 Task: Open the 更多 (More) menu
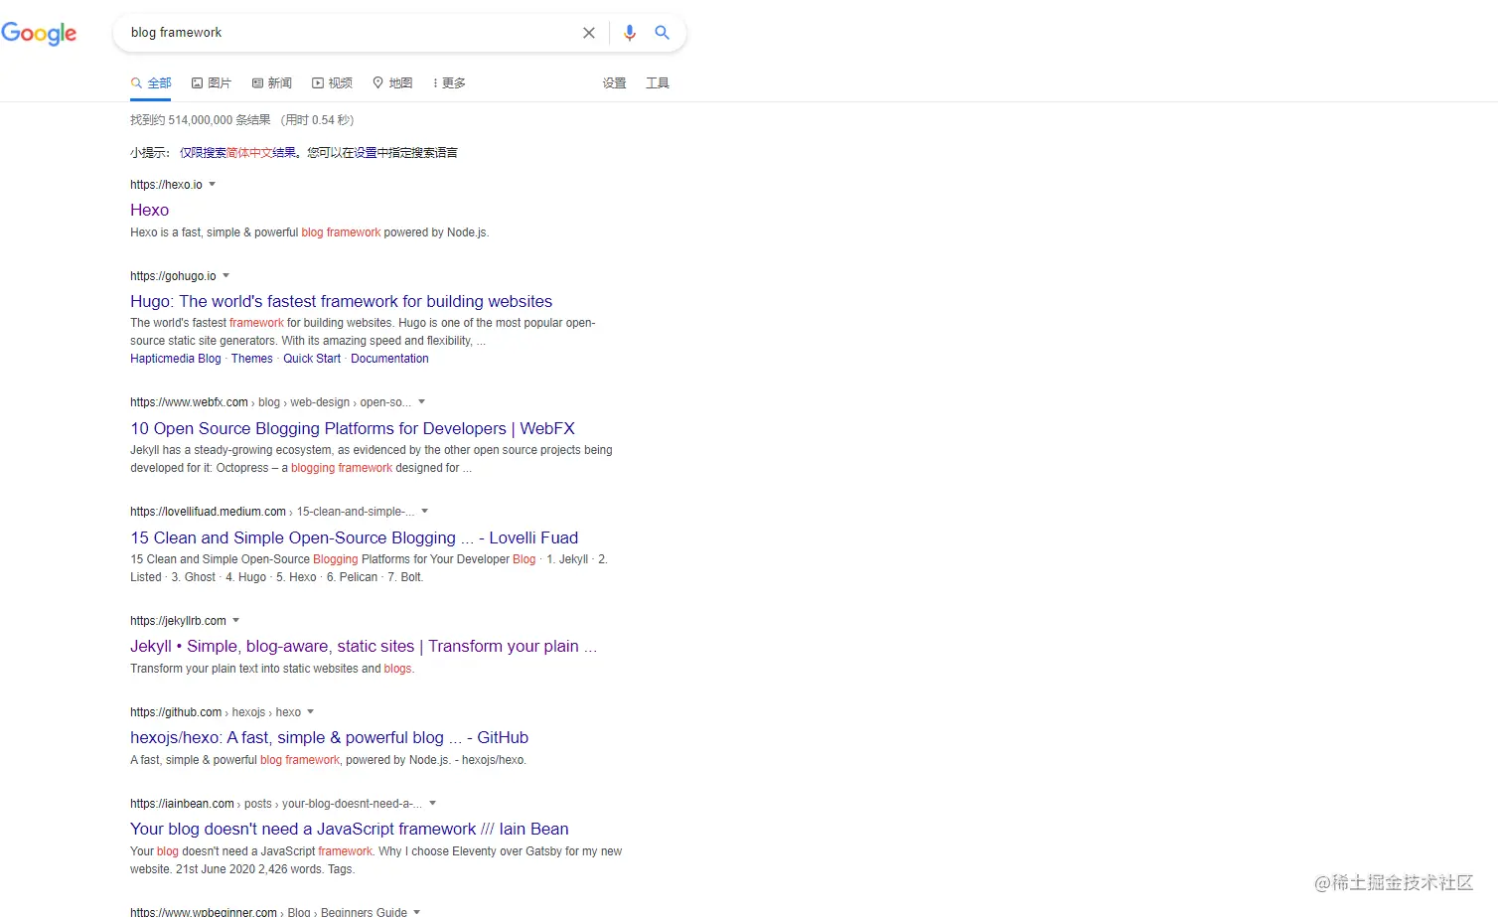click(x=450, y=83)
